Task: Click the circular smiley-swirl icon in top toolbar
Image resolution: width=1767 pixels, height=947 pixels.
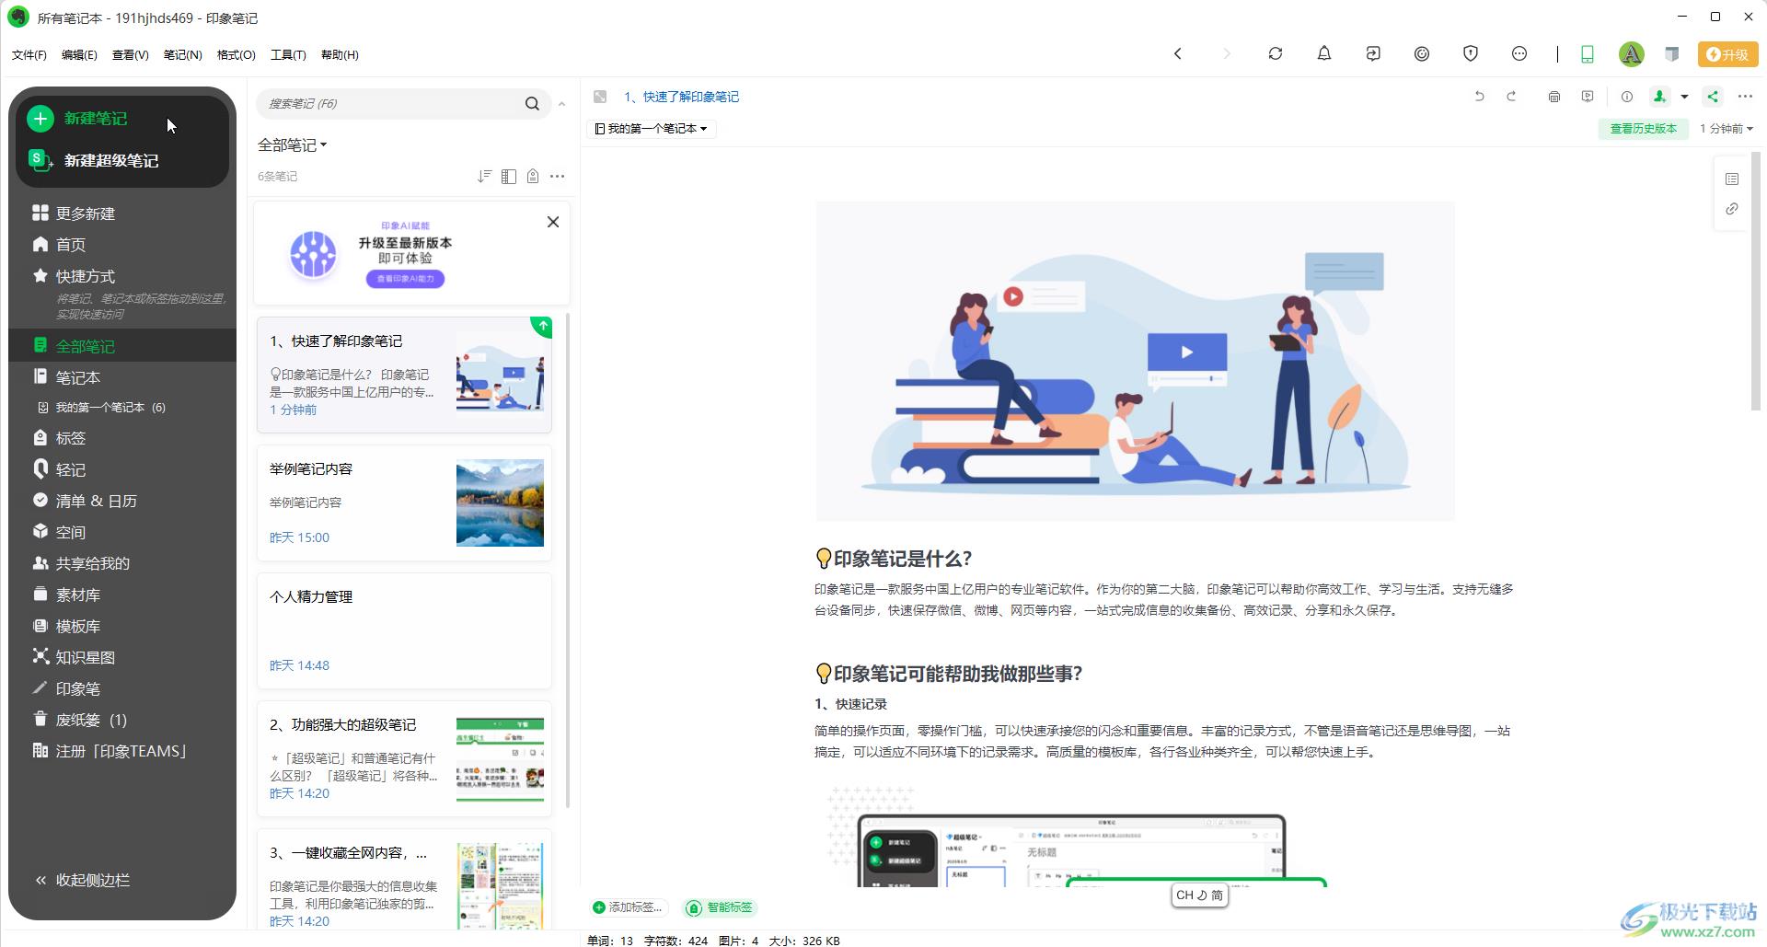Action: pyautogui.click(x=1421, y=53)
